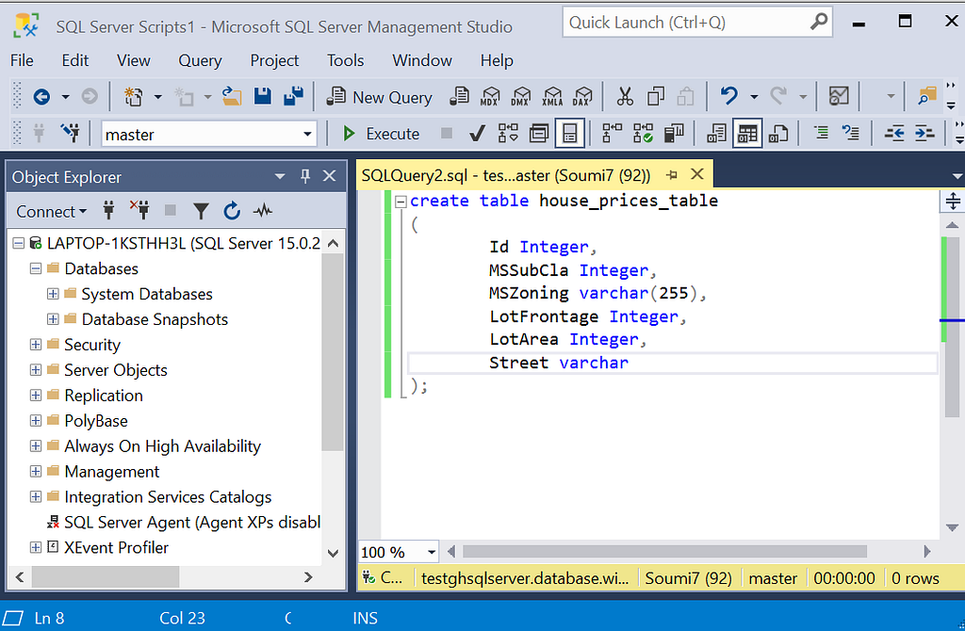Viewport: 965px width, 631px height.
Task: Open the Tools menu
Action: coord(345,60)
